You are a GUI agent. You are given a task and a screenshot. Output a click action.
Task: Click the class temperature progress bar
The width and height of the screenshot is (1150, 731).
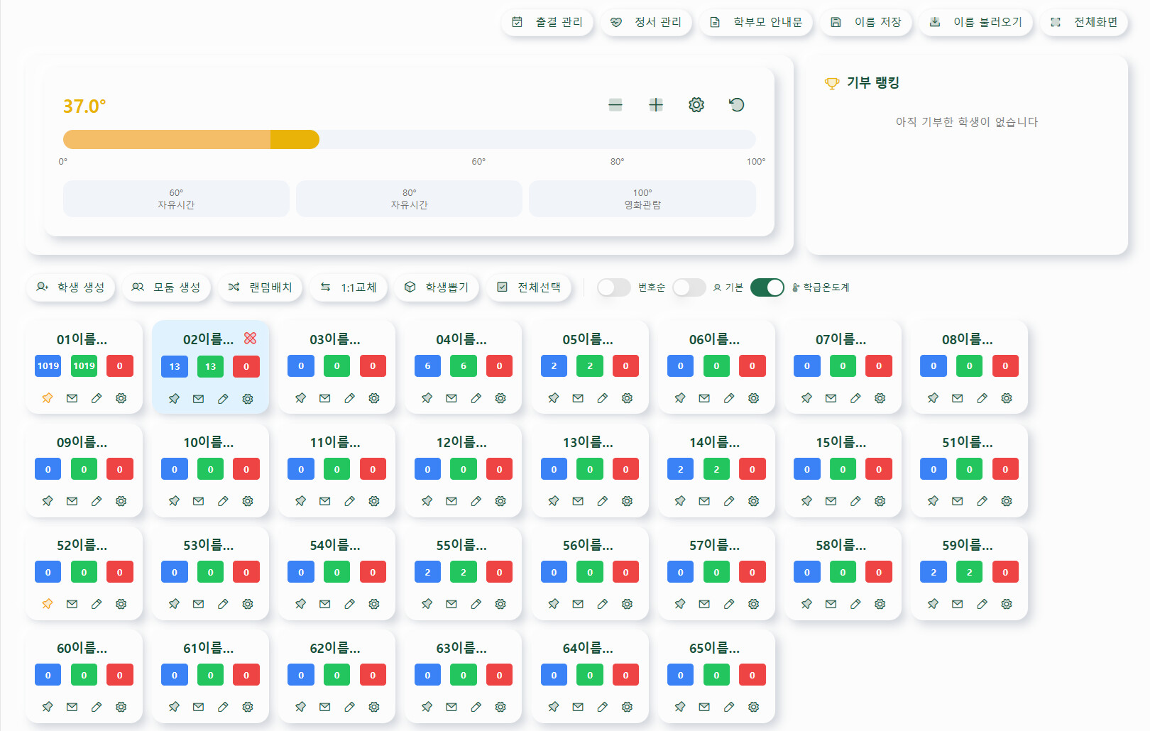[x=409, y=139]
